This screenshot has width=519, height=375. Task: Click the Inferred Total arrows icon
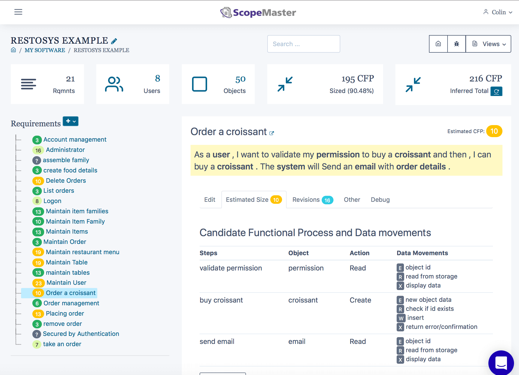(413, 84)
